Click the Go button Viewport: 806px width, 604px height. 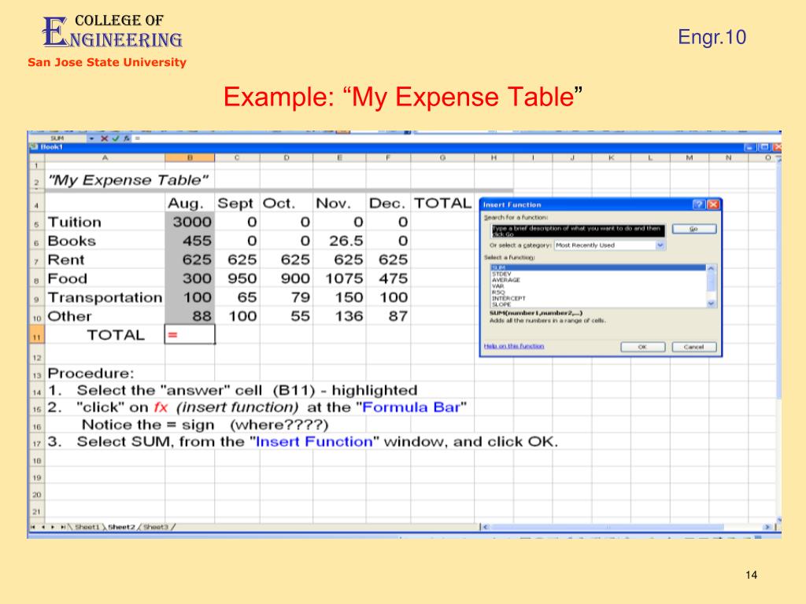point(694,229)
